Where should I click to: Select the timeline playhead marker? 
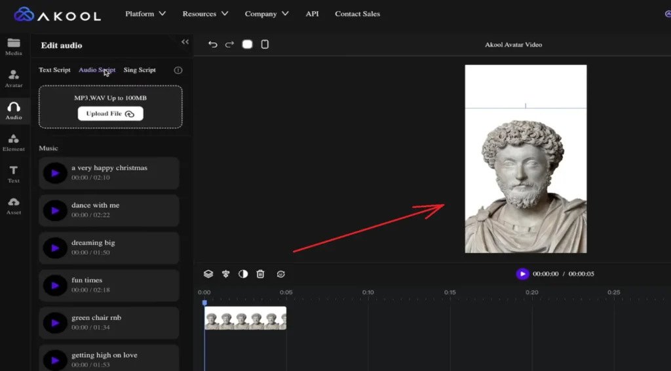tap(204, 303)
